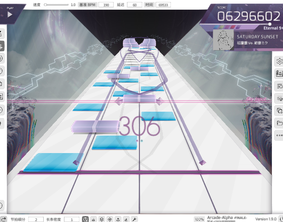Image resolution: width=283 pixels, height=222 pixels.
Task: Click the 100% zoom indicator
Action: 199,219
